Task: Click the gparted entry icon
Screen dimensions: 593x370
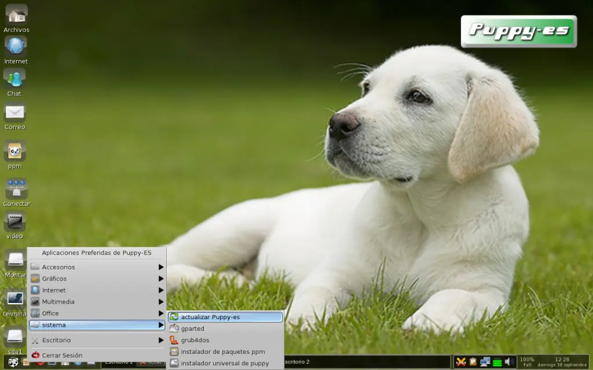Action: (174, 328)
